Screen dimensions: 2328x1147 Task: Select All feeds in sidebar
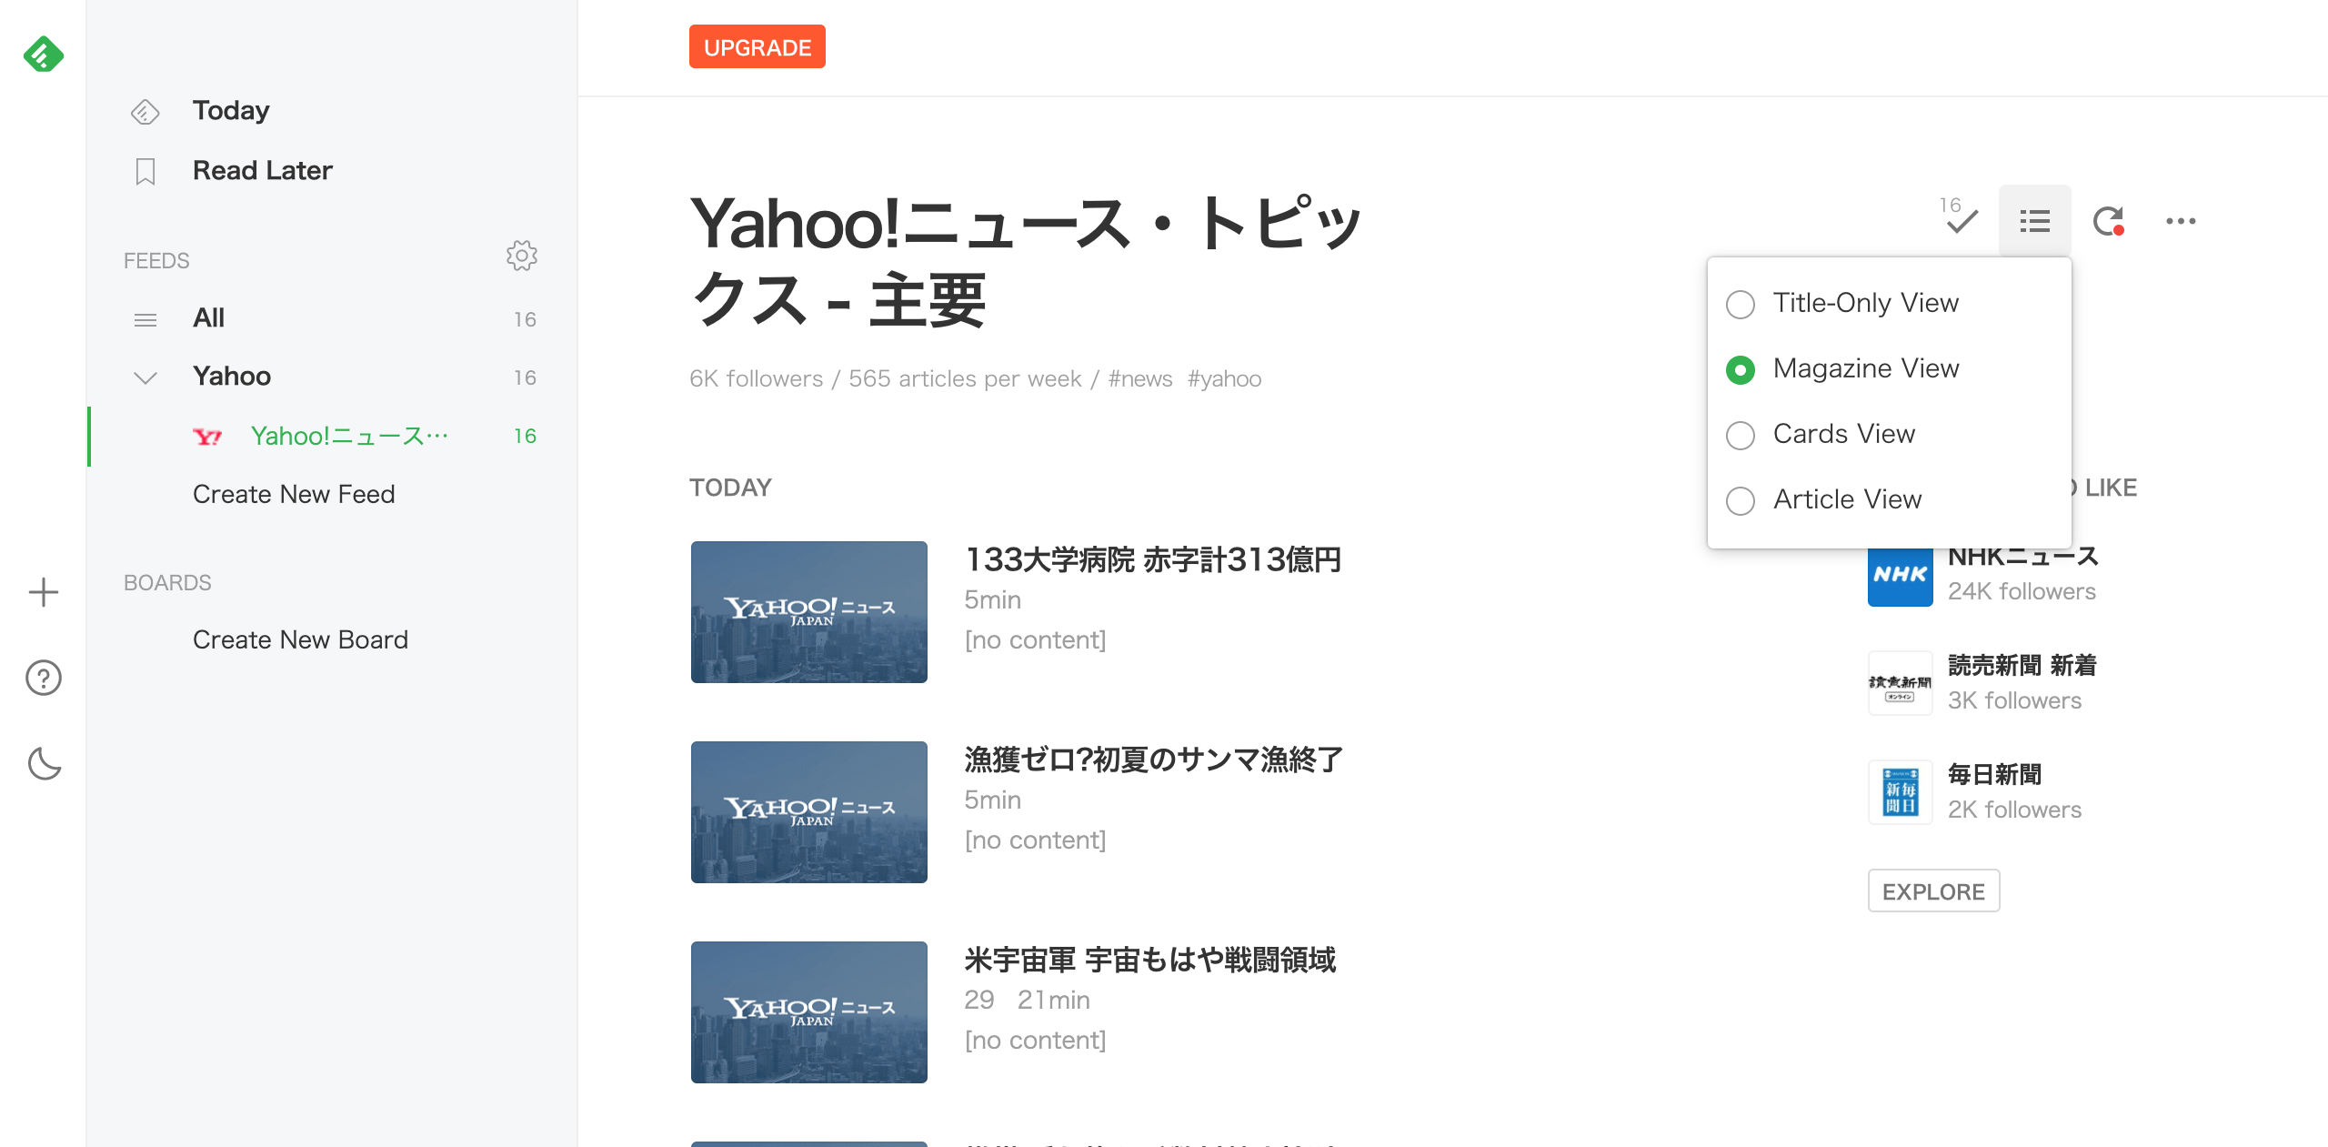(208, 317)
